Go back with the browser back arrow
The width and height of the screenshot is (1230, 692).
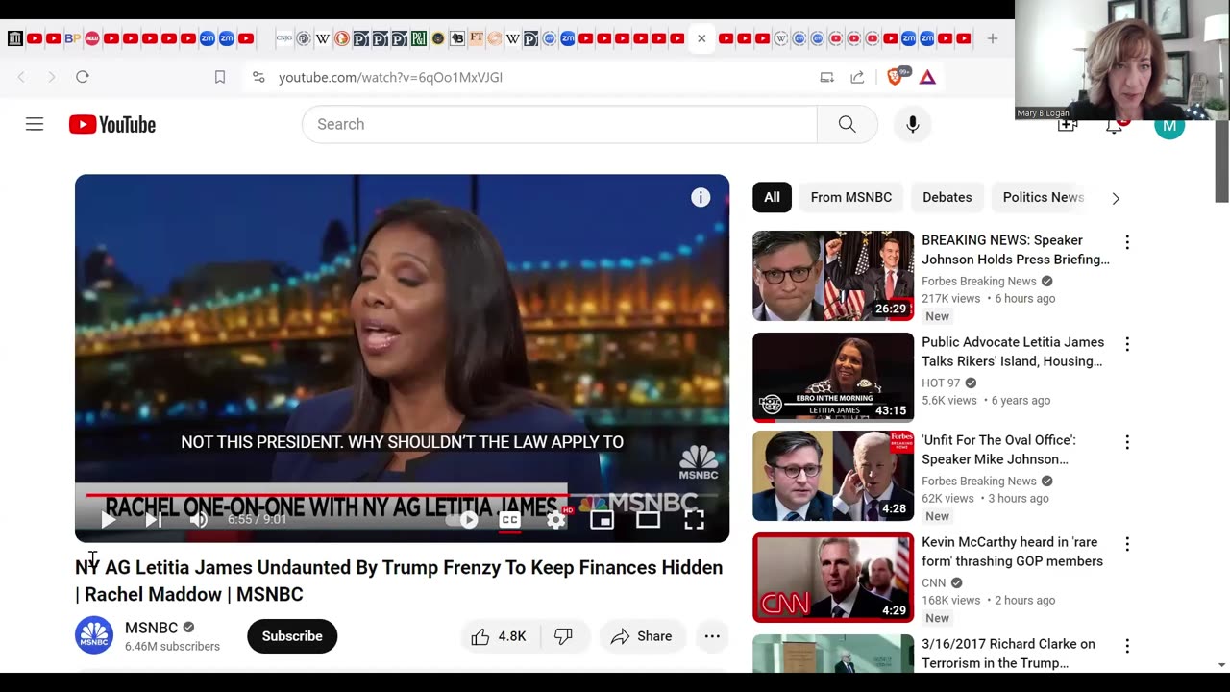pos(21,77)
